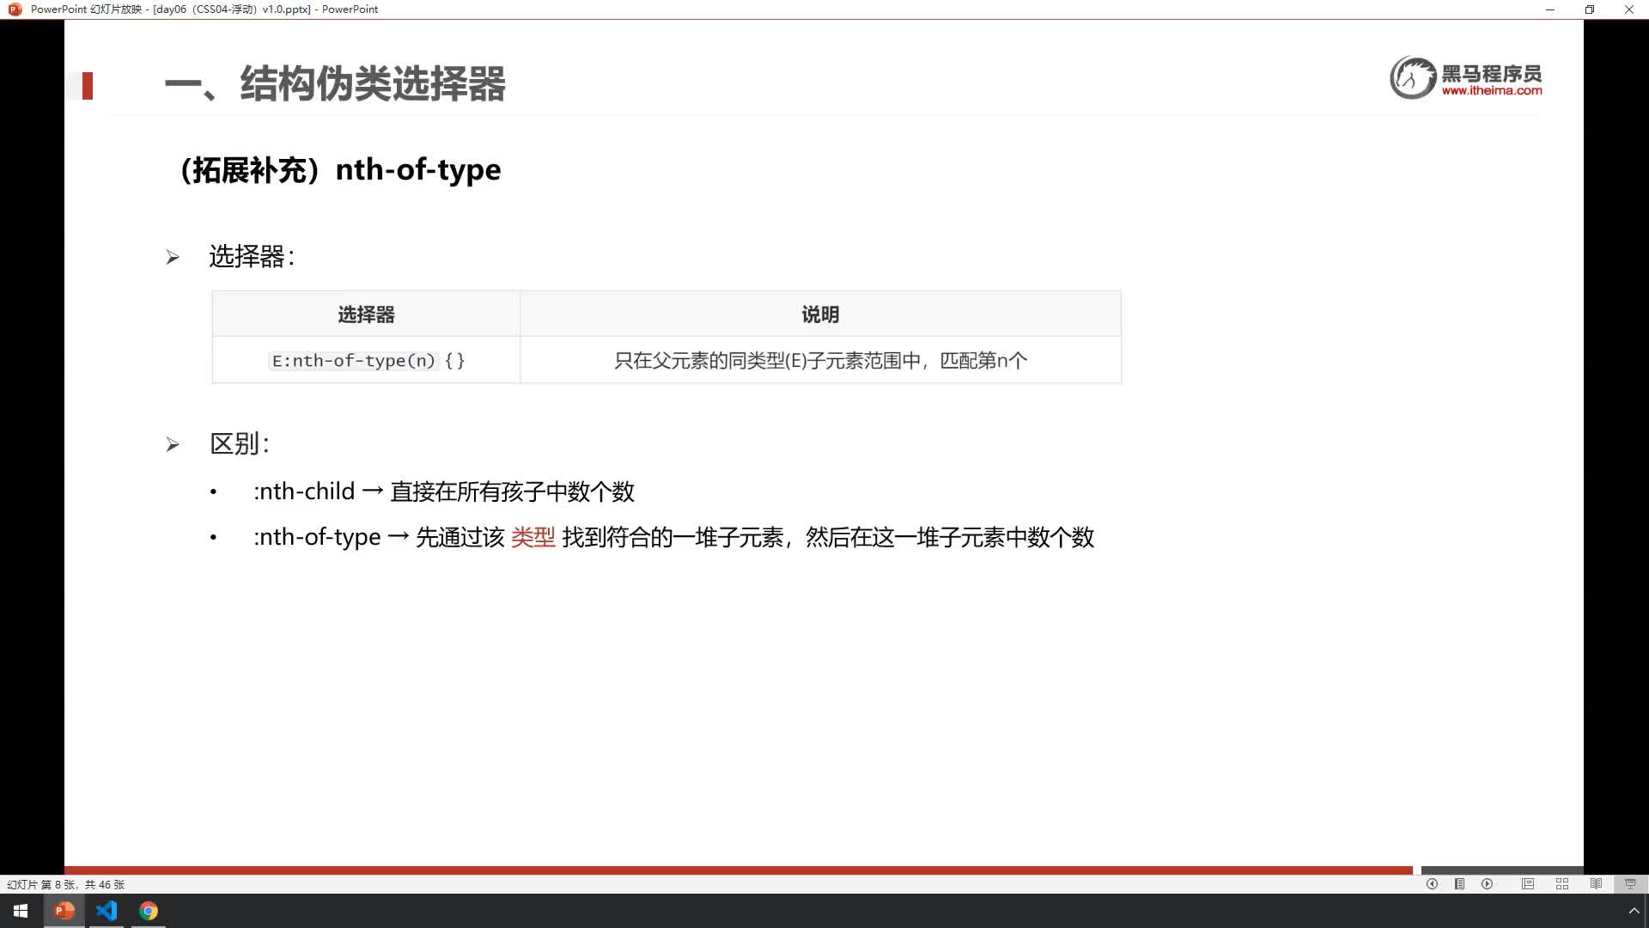This screenshot has width=1649, height=928.
Task: Restore down the PowerPoint window
Action: click(1590, 9)
